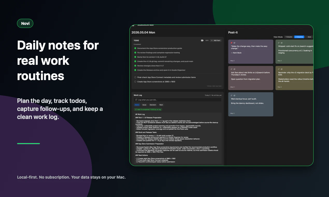This screenshot has width=329, height=197.
Task: Click '### App Store Submission Preparation' line
Action: (x=149, y=144)
